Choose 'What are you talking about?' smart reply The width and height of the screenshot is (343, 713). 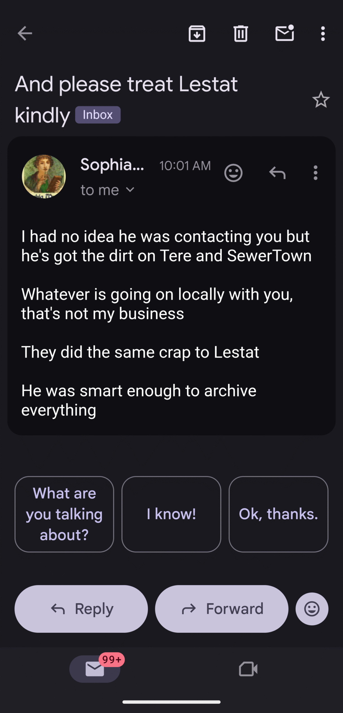coord(64,514)
